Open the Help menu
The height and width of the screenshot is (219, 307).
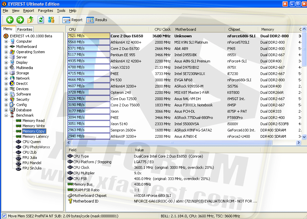click(73, 11)
